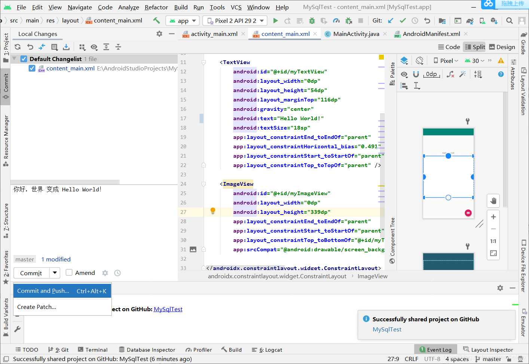Expand the Commit button dropdown arrow
529x364 pixels.
pyautogui.click(x=54, y=273)
